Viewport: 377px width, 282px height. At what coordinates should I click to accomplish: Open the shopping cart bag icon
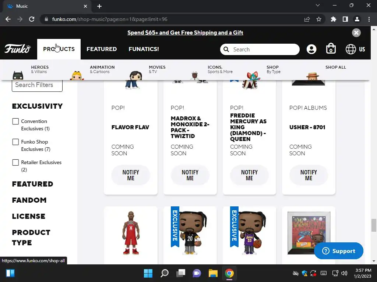pos(331,49)
